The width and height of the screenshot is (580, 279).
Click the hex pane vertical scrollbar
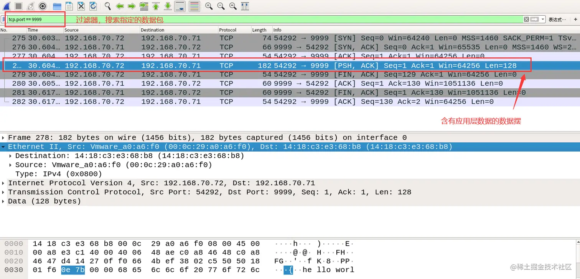[x=578, y=258]
